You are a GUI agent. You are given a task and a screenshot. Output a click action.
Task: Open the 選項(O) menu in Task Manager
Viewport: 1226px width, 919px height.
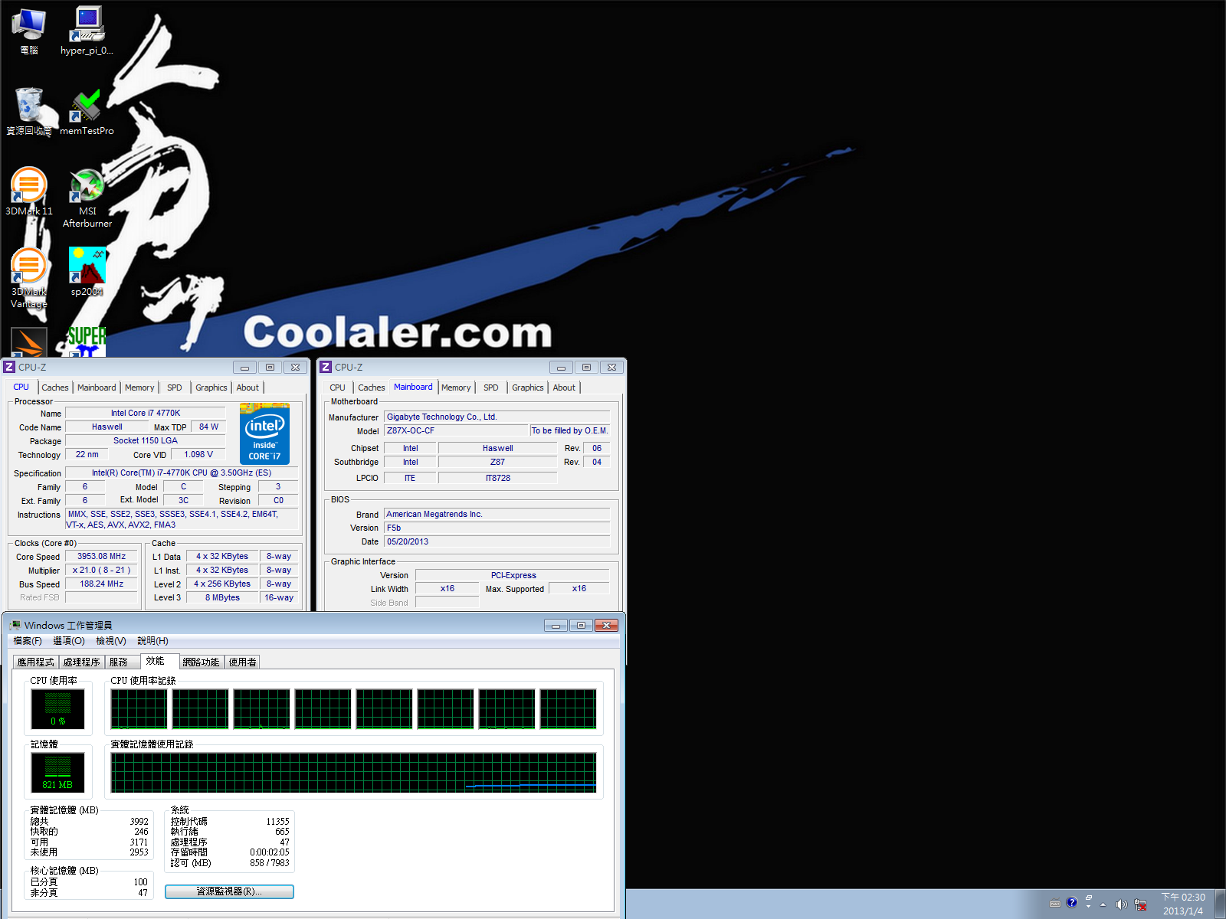click(x=69, y=641)
